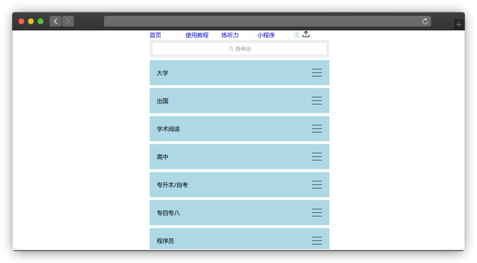
Task: Open the 小程序 link
Action: [266, 35]
